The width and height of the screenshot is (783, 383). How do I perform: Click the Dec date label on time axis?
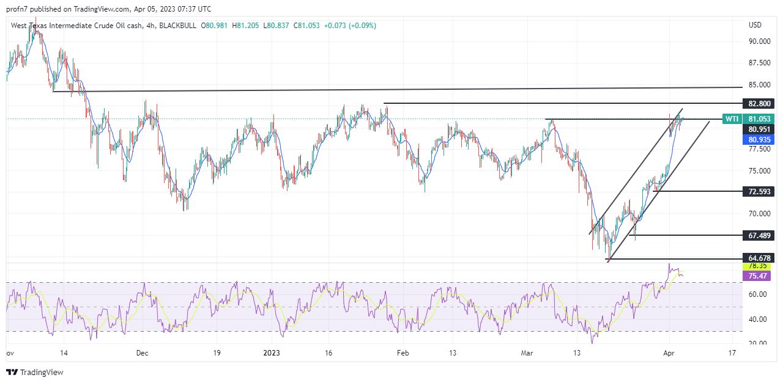(x=143, y=353)
